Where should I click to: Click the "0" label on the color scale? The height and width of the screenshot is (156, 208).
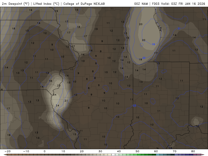click(44, 151)
